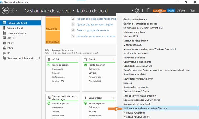Open Gestion des stratégies de groupe

point(140,24)
